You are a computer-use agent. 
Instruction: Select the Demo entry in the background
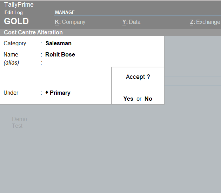tap(19, 119)
